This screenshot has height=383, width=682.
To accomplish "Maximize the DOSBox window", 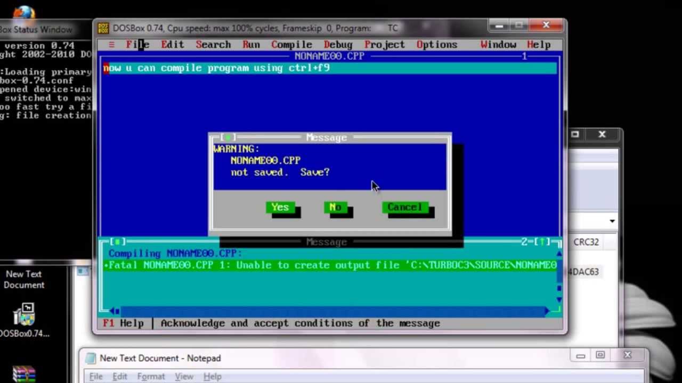I will tap(518, 26).
